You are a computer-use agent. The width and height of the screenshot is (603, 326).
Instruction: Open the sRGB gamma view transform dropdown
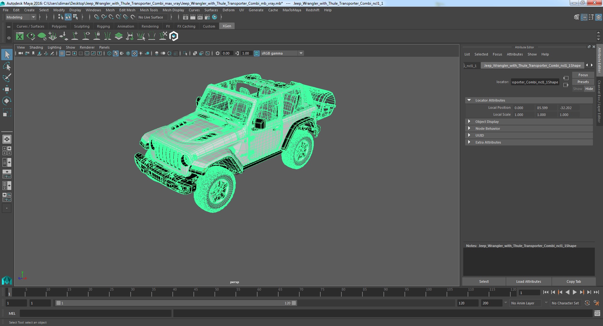coord(282,53)
